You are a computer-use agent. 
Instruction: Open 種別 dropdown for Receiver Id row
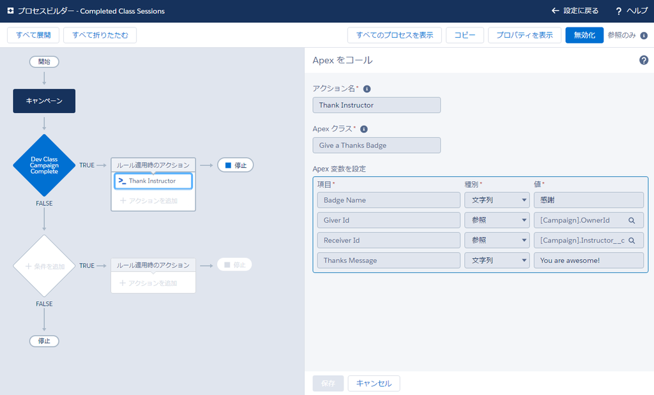click(x=497, y=240)
